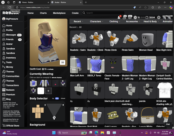This screenshot has height=136, width=174.
Task: Add page to favorites with star icon
Action: click(x=145, y=7)
